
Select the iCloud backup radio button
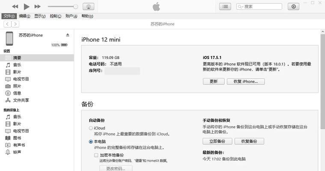pyautogui.click(x=91, y=128)
